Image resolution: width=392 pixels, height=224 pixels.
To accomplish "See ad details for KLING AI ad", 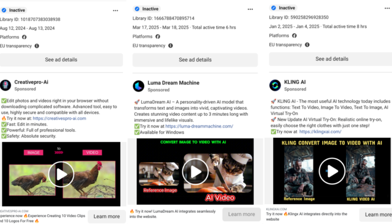I will (332, 59).
